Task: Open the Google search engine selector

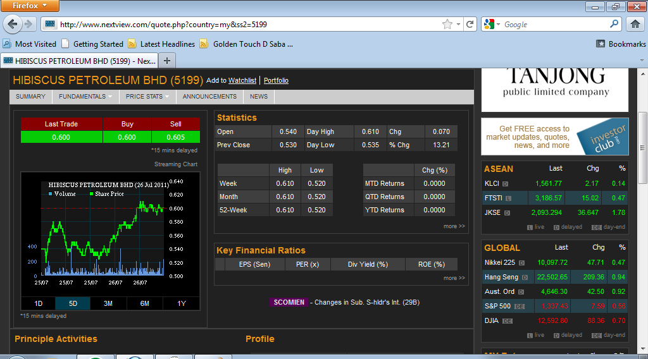Action: 492,25
